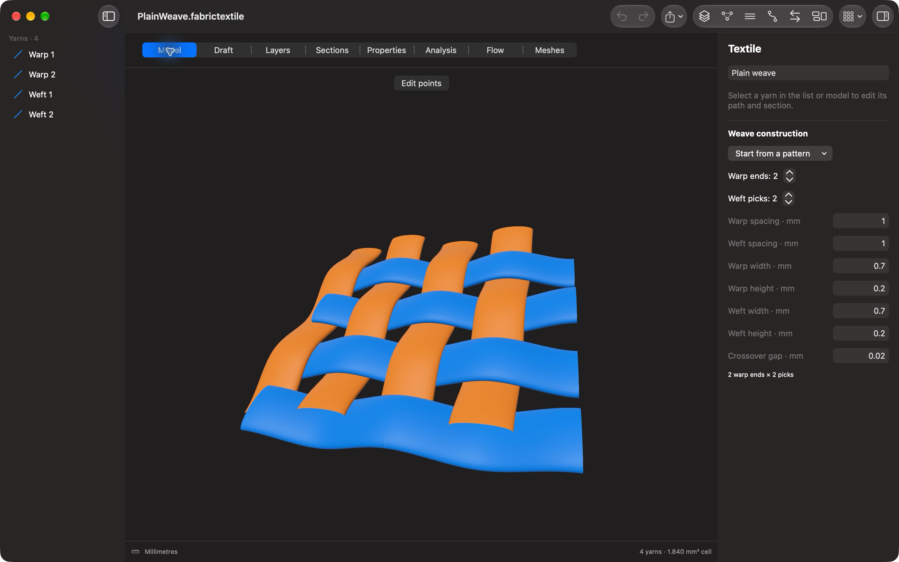Redo the last action
The height and width of the screenshot is (562, 899).
643,16
